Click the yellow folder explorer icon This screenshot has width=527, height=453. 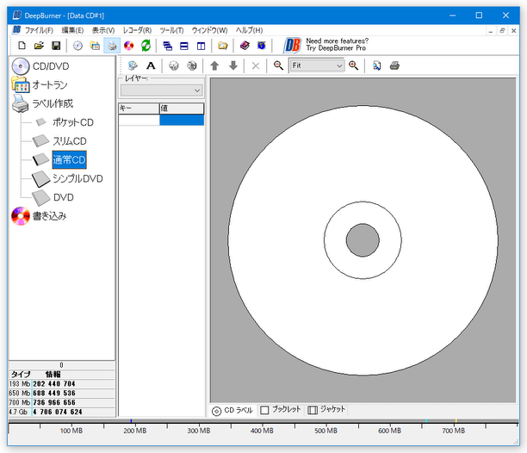(x=222, y=46)
